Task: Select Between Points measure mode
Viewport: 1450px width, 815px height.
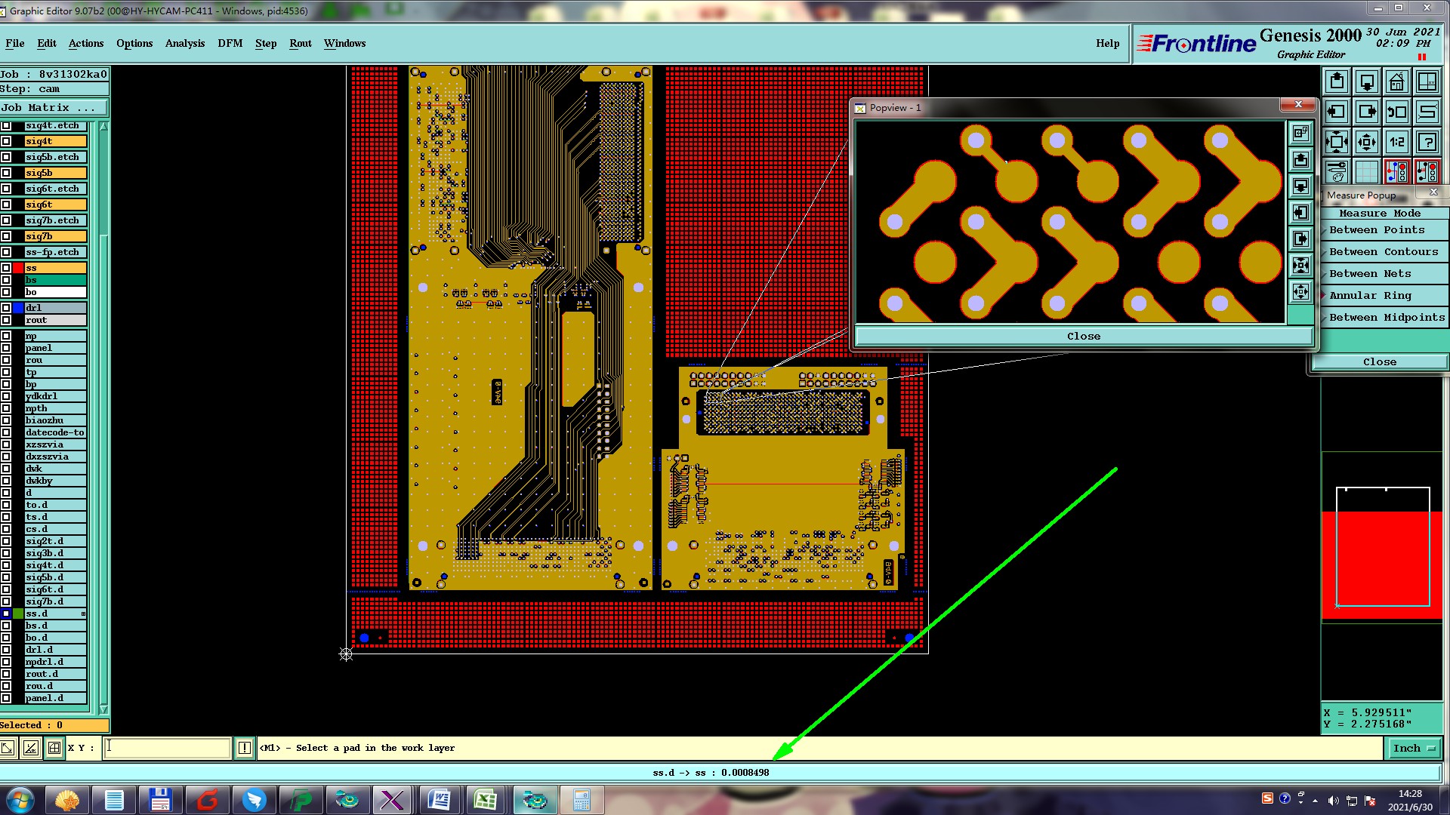Action: 1376,230
